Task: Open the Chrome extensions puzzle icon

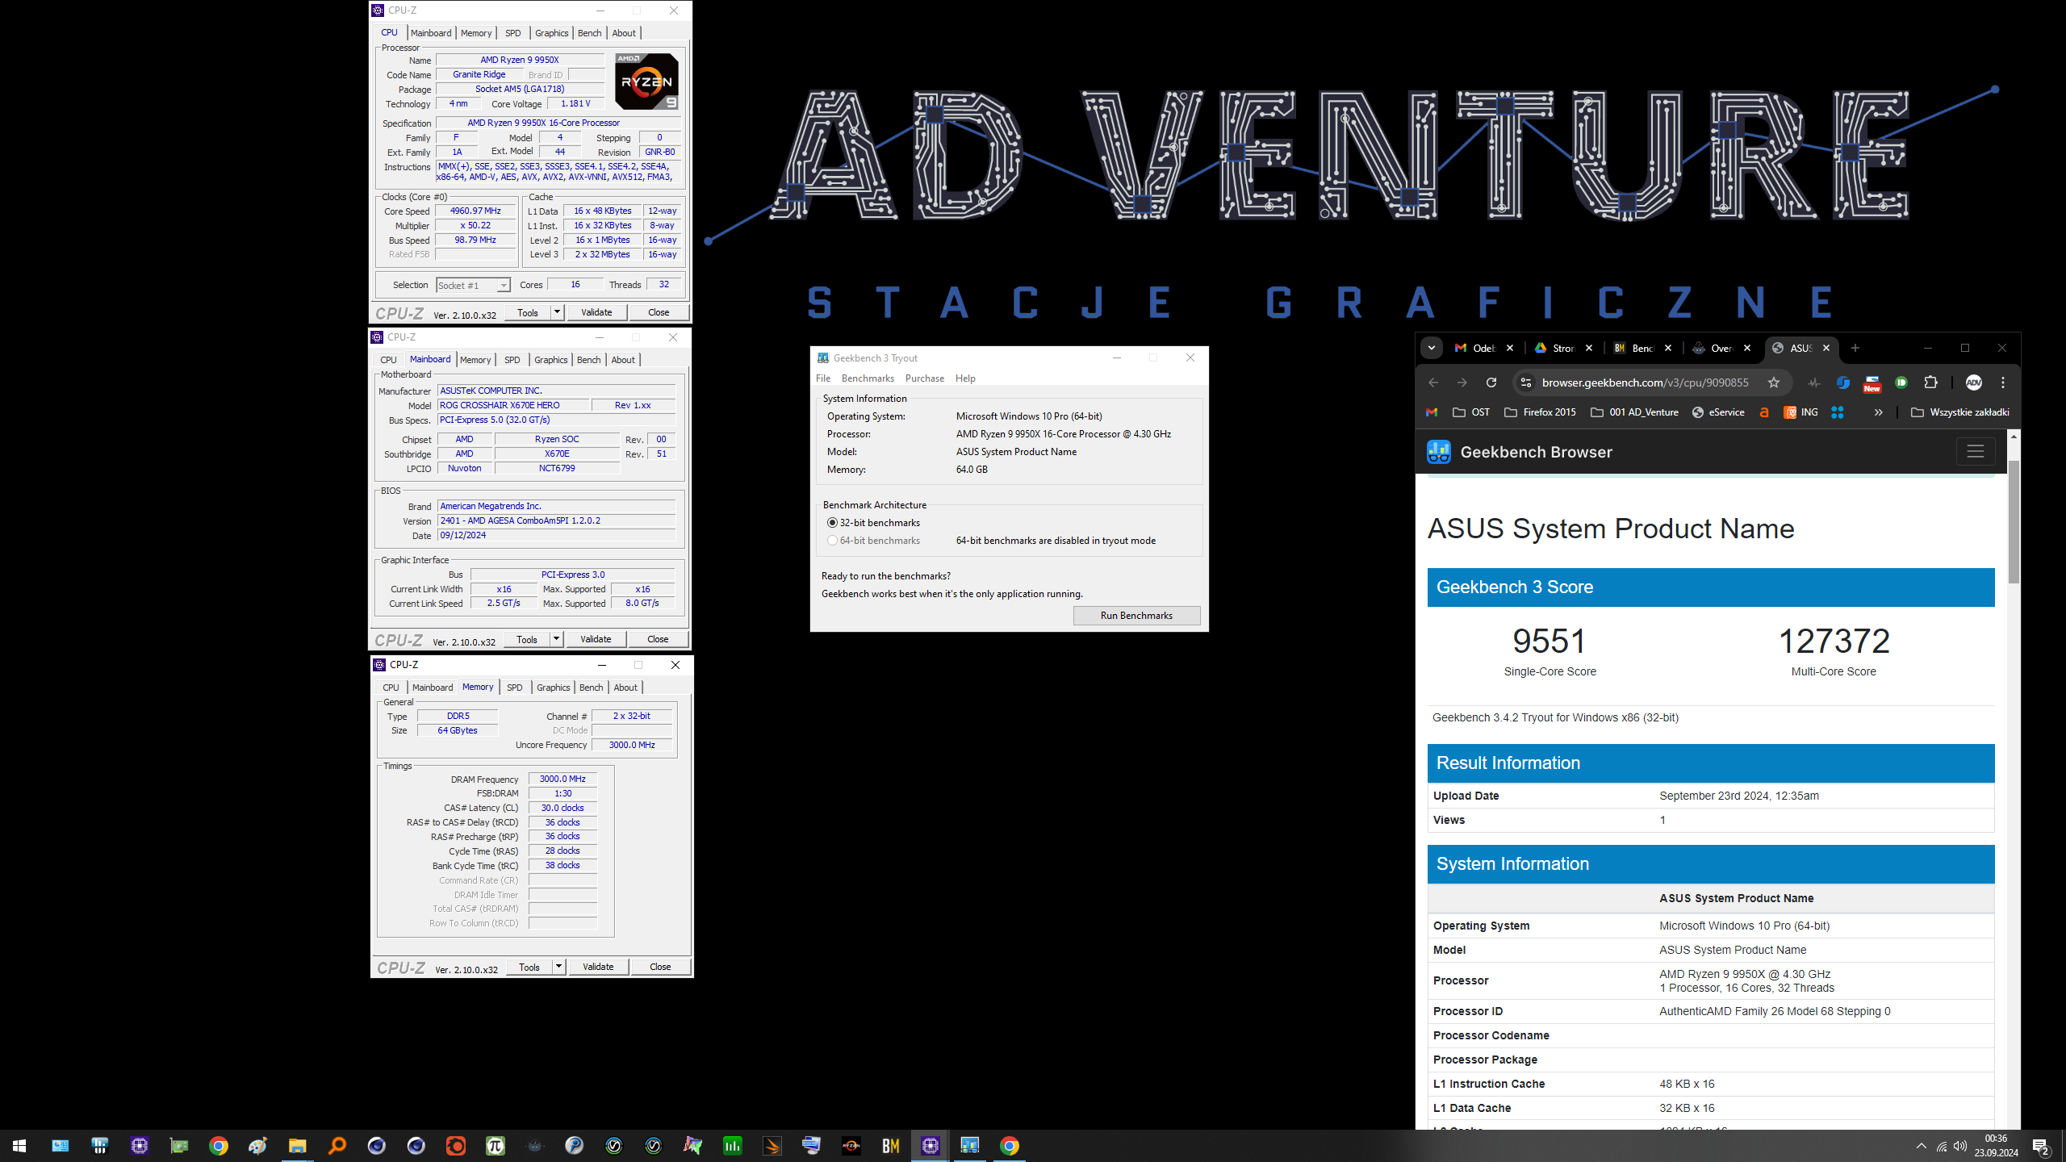Action: [x=1930, y=382]
